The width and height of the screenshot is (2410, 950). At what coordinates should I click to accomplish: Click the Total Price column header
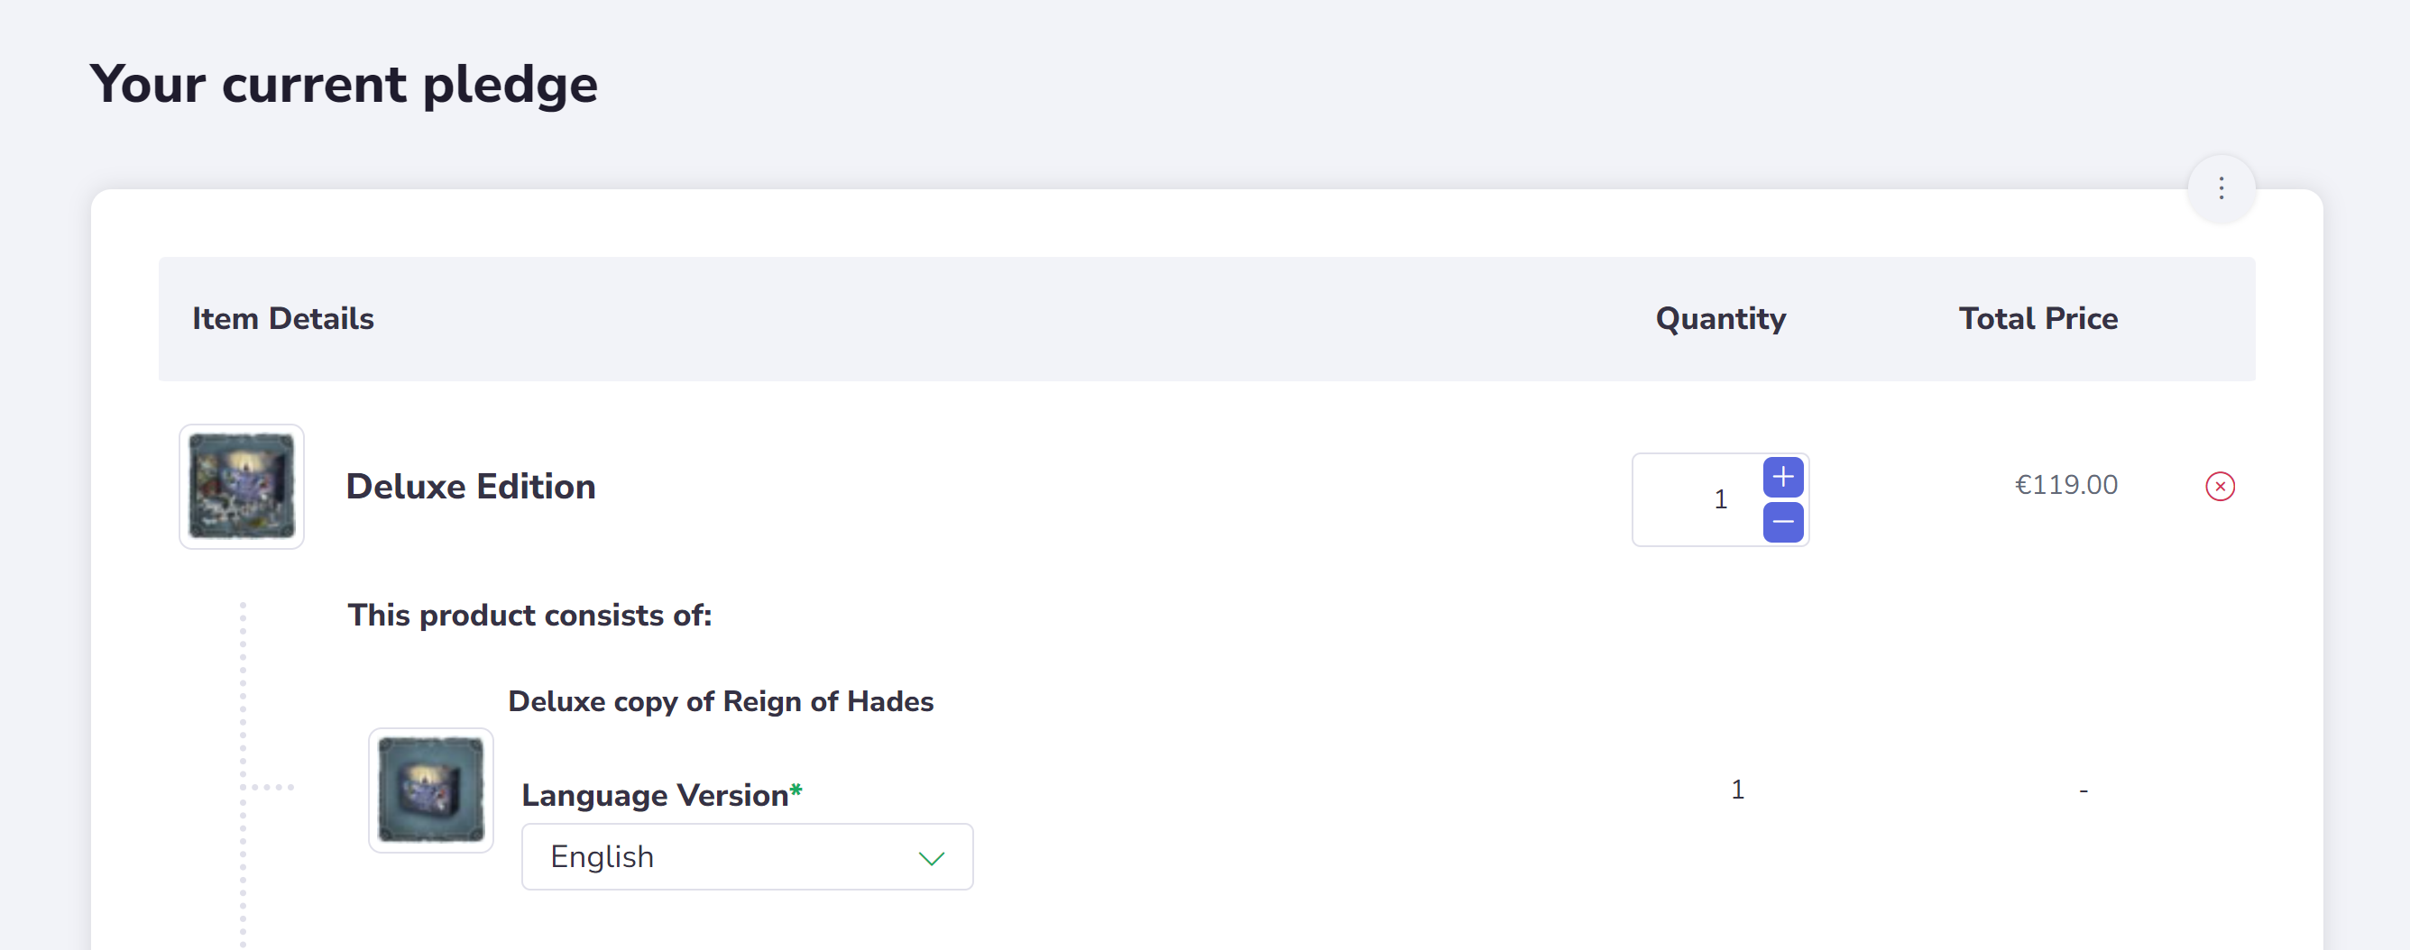(x=2038, y=318)
